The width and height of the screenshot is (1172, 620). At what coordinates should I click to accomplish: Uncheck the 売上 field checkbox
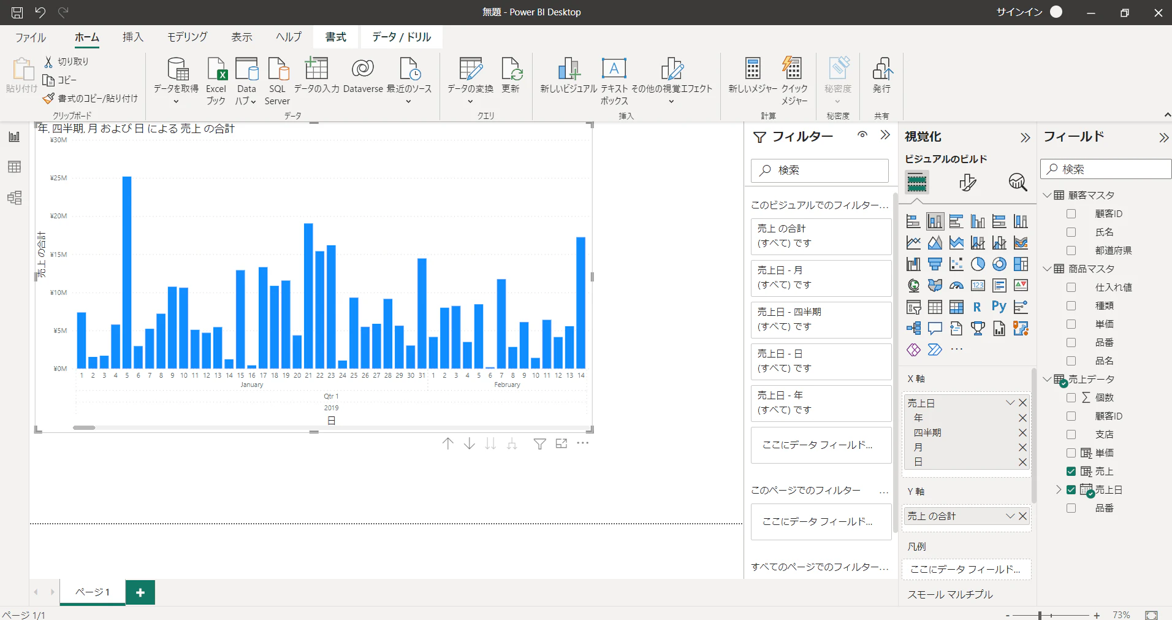[1071, 472]
